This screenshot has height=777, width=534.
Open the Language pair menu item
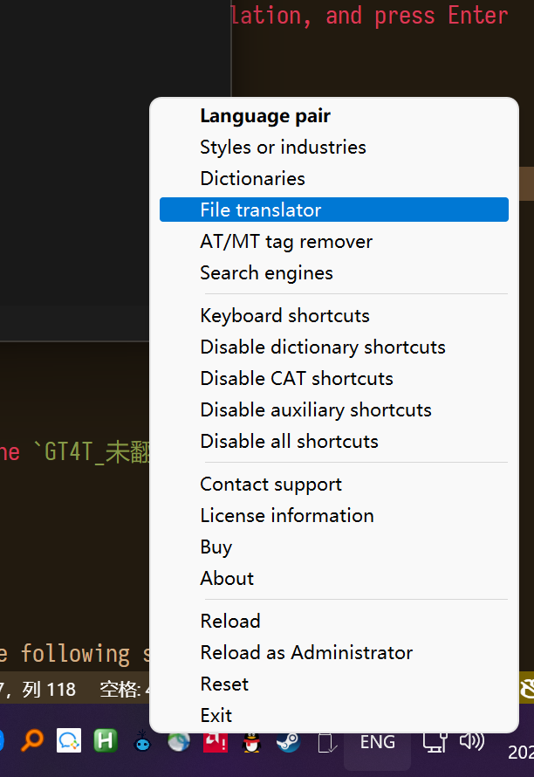click(265, 115)
